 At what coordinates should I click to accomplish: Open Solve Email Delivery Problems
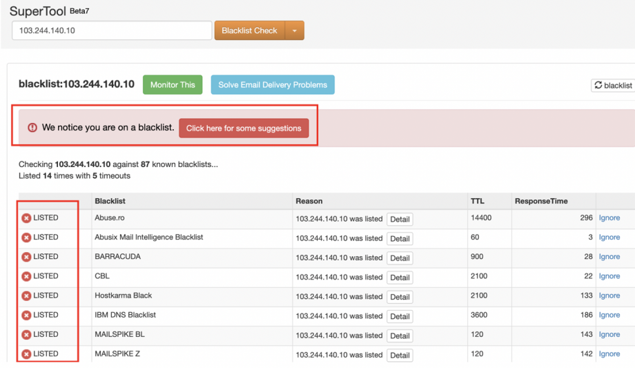(273, 85)
